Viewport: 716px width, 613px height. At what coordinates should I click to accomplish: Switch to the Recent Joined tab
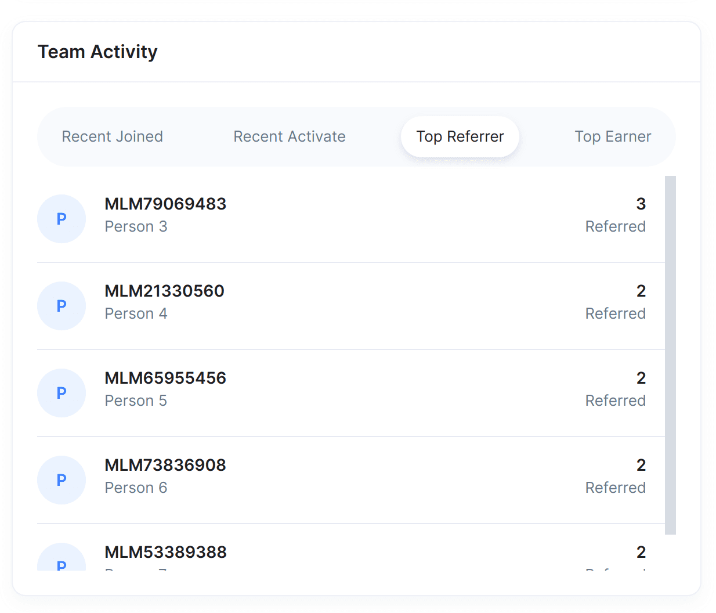pyautogui.click(x=113, y=136)
